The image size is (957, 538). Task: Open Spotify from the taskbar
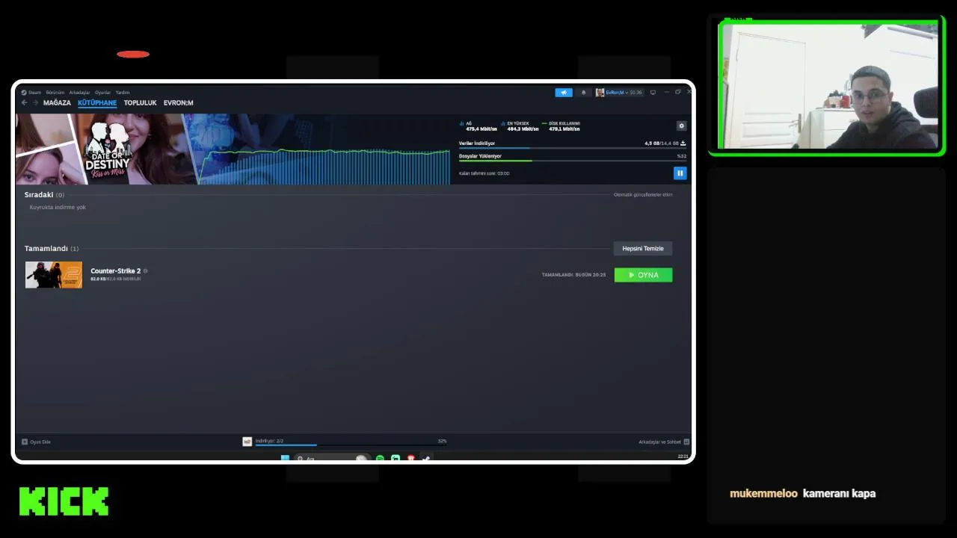pos(380,458)
